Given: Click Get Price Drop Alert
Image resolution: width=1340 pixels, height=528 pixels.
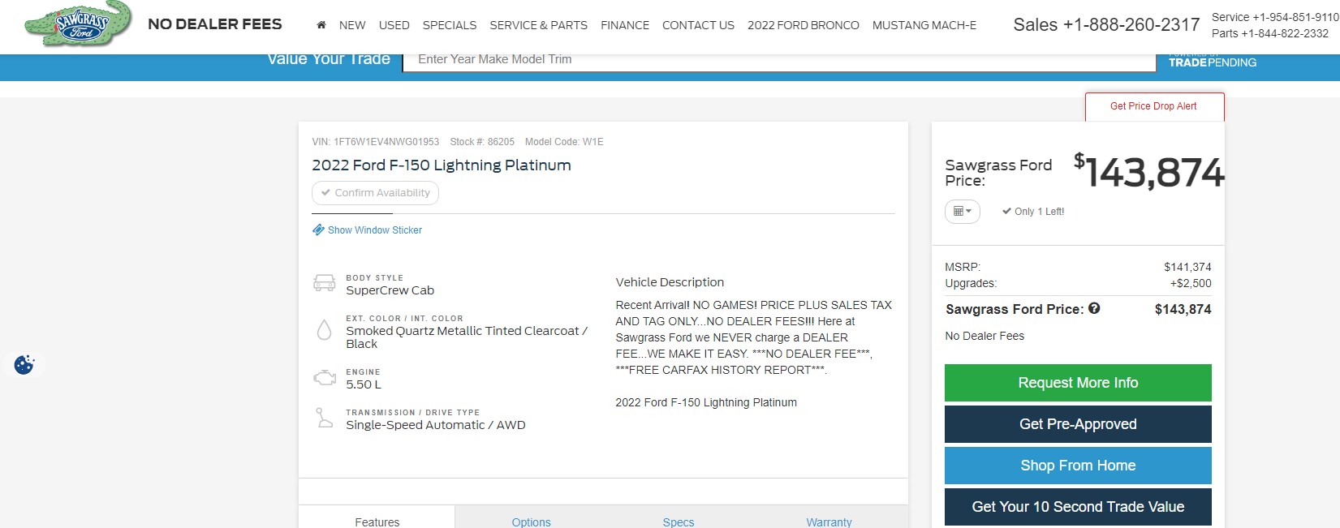Looking at the screenshot, I should [x=1153, y=106].
